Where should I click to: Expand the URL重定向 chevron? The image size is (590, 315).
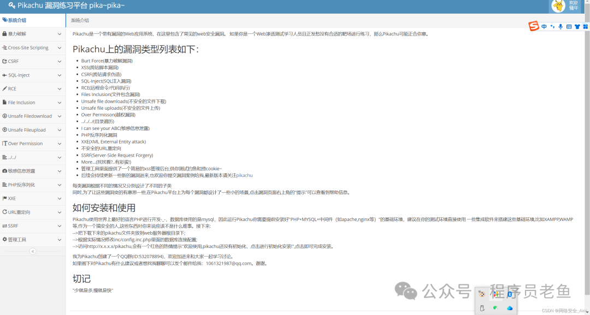pos(60,212)
